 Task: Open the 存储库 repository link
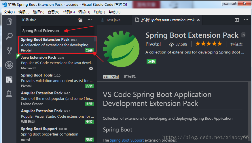coord(236,44)
